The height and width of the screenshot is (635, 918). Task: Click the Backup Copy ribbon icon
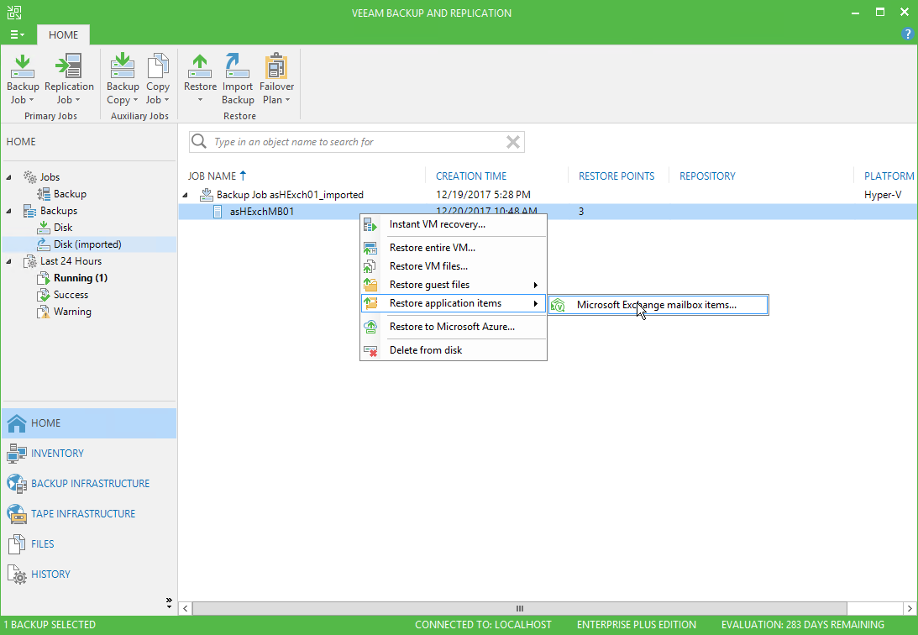point(123,66)
